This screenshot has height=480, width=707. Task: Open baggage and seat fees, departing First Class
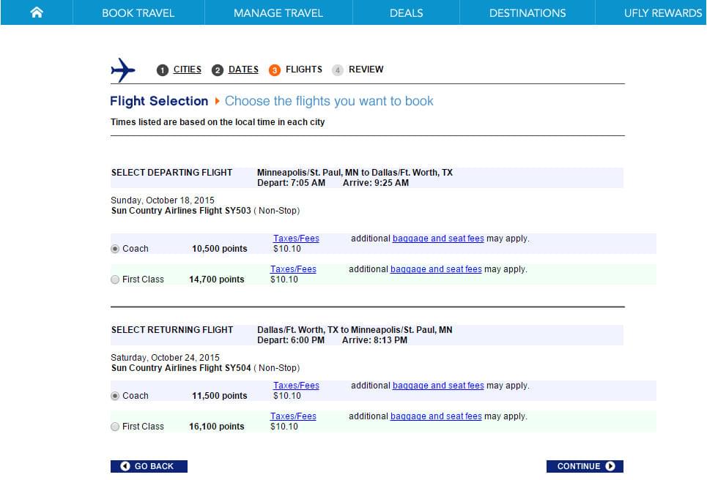[x=436, y=269]
